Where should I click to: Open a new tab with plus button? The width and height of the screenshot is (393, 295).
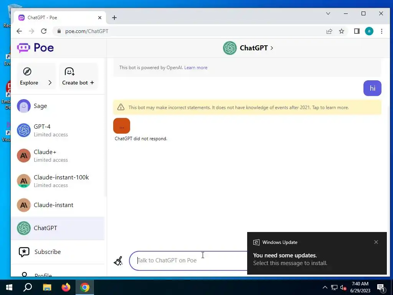(114, 18)
